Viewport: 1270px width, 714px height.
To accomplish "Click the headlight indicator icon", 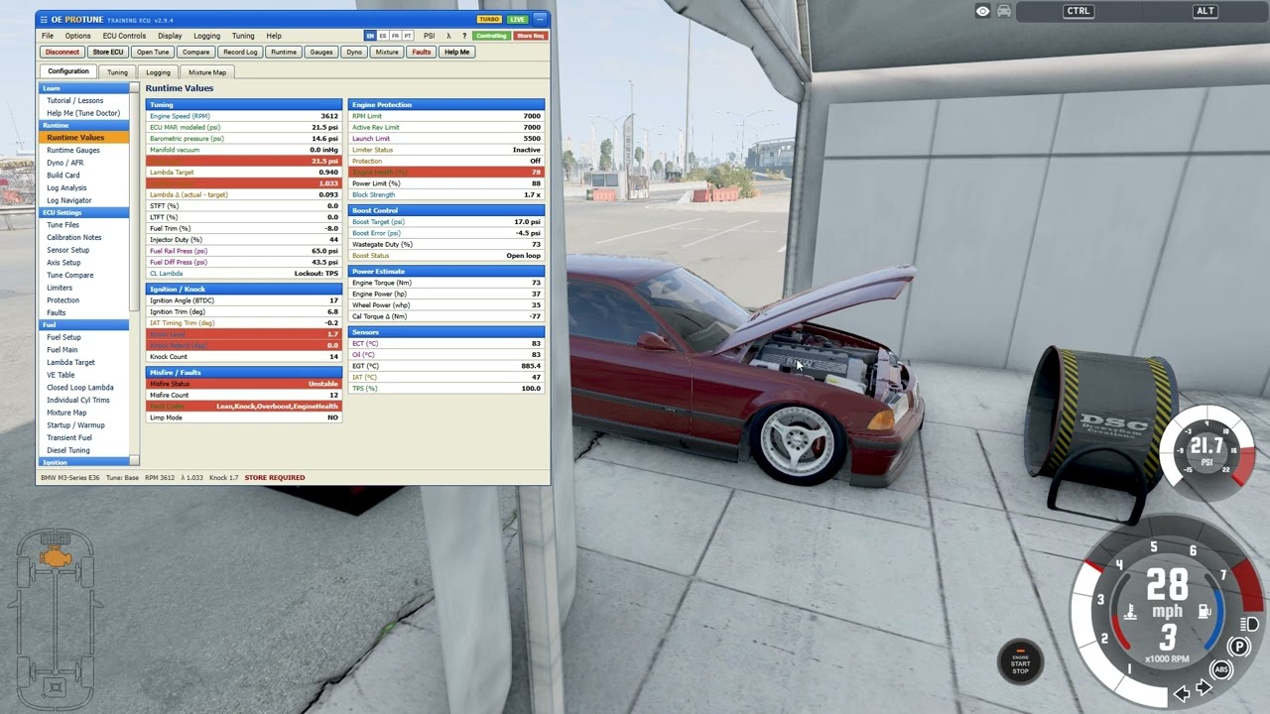I will (1251, 624).
